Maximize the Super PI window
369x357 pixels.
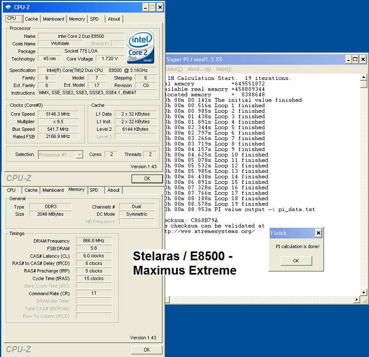coord(355,60)
